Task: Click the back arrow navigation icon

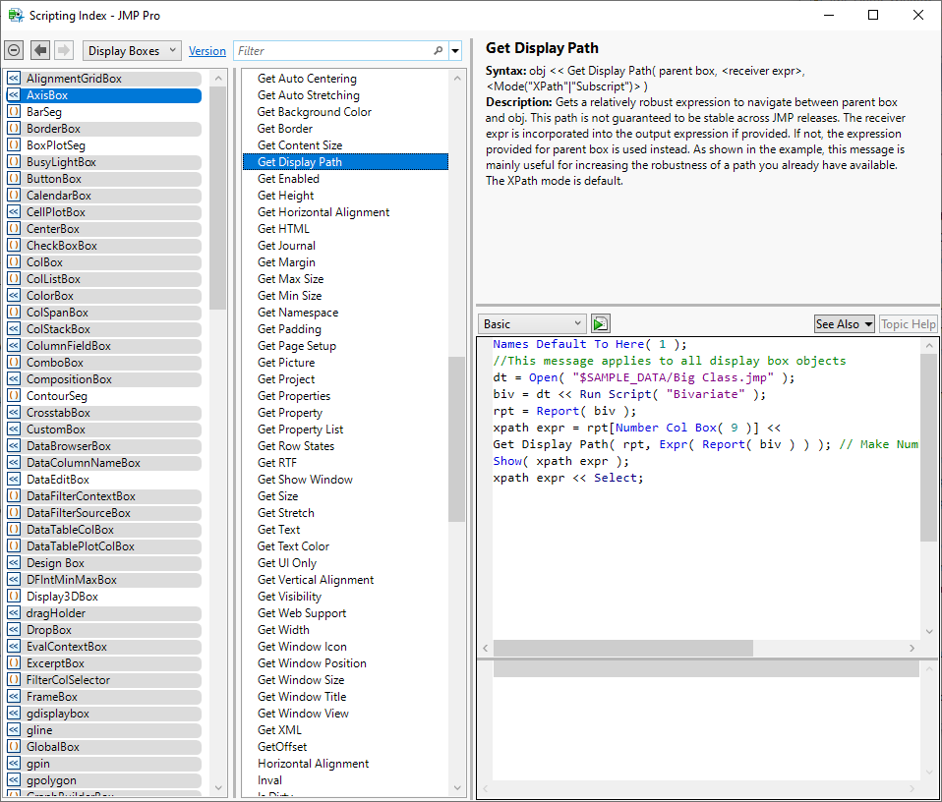Action: coord(40,50)
